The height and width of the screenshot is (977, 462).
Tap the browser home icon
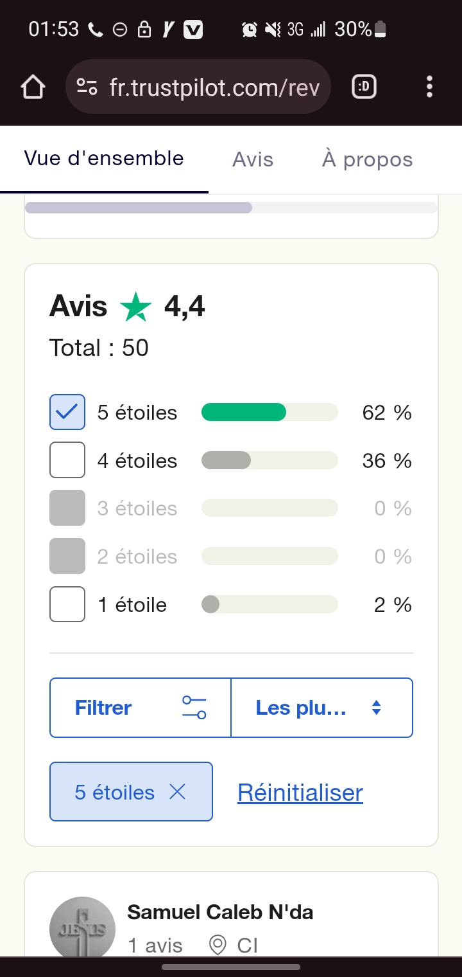click(33, 87)
